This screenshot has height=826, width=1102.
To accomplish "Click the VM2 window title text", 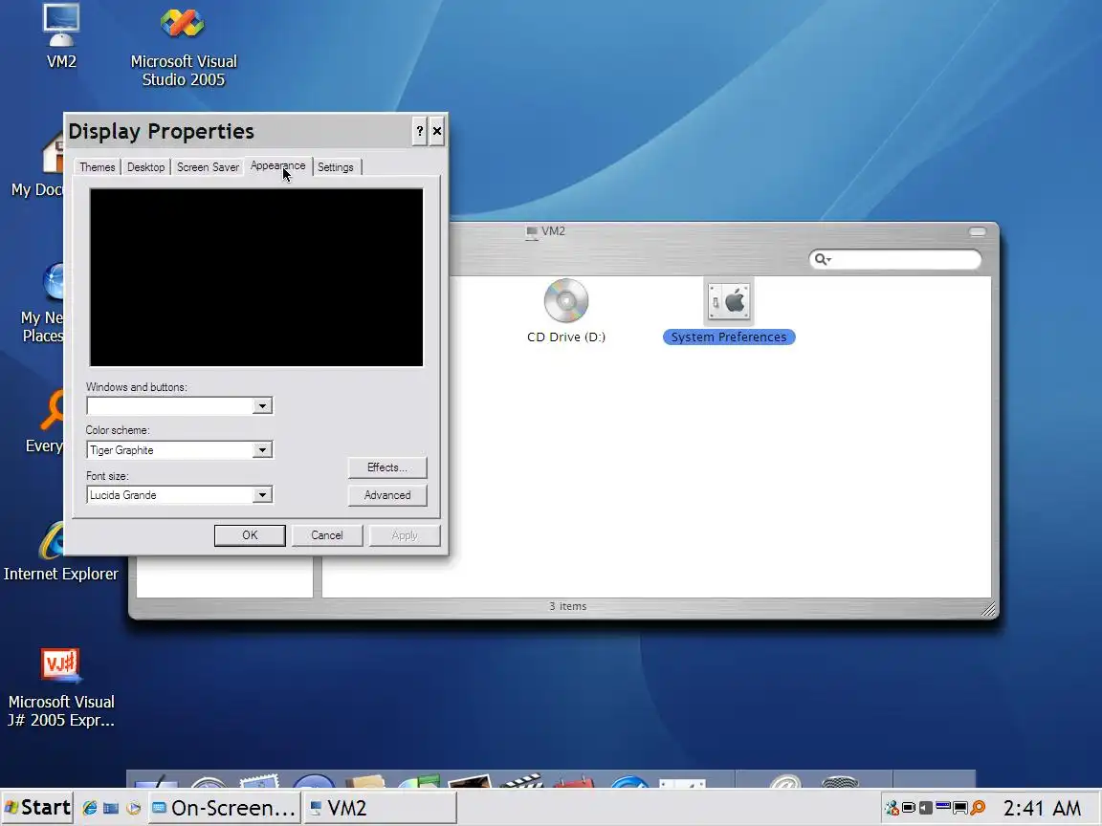I will point(553,231).
